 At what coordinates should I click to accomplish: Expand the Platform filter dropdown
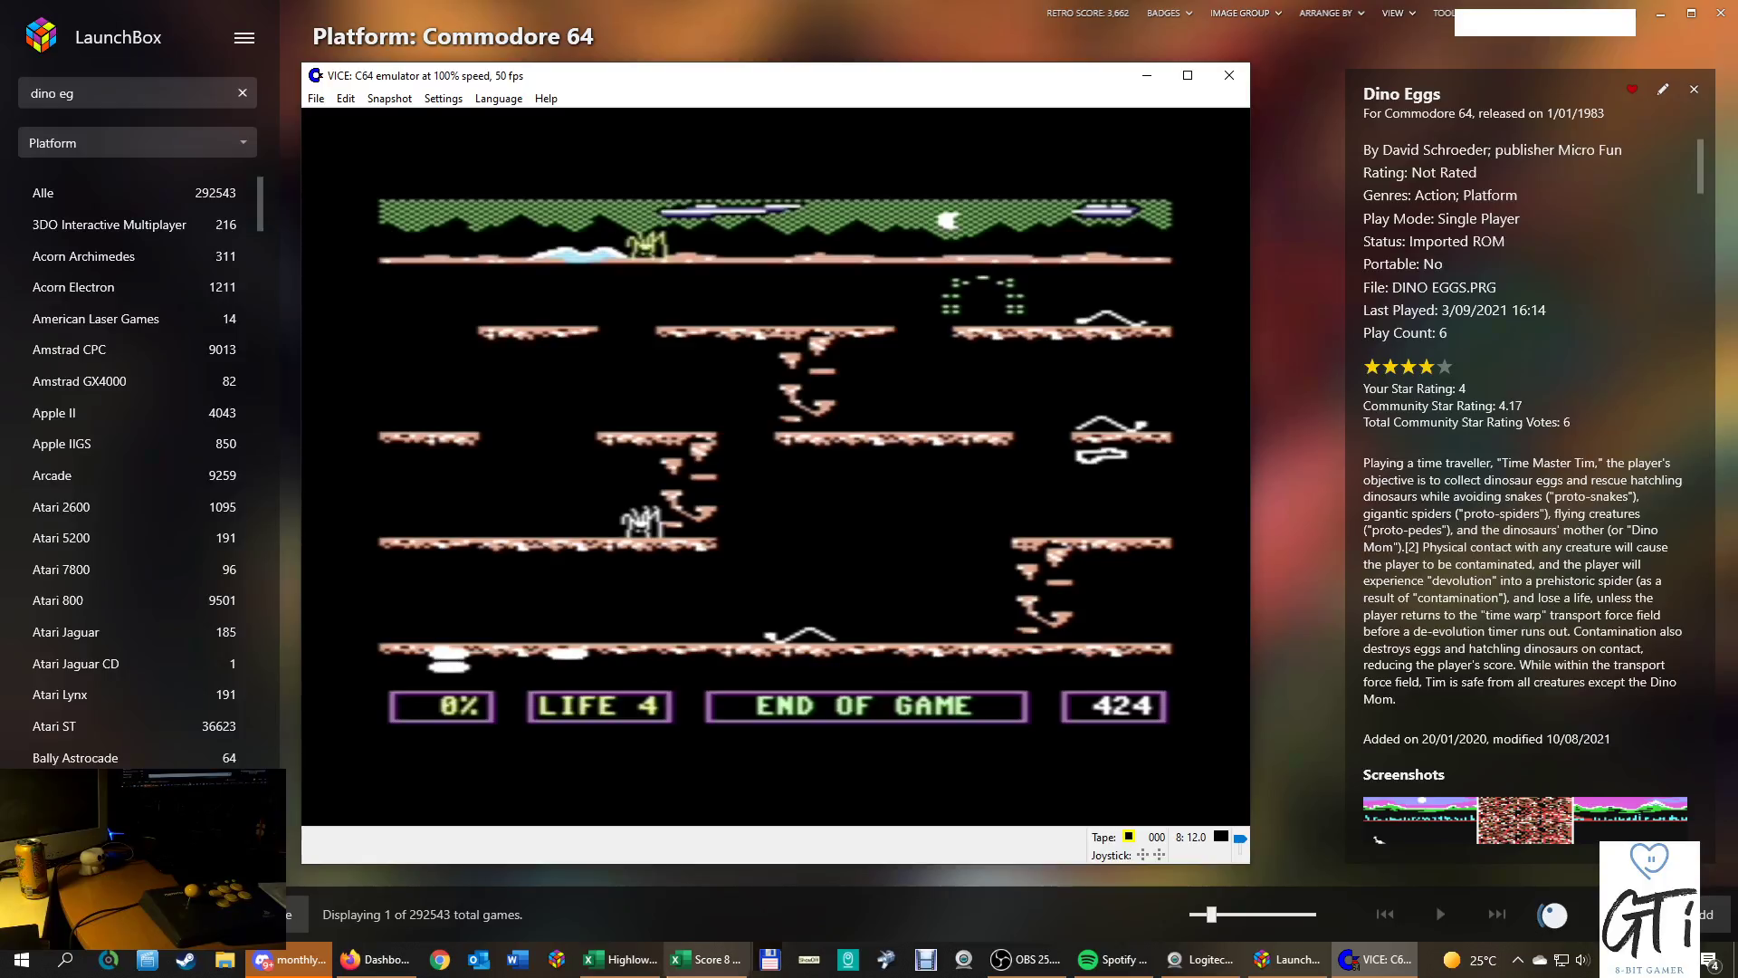[138, 143]
